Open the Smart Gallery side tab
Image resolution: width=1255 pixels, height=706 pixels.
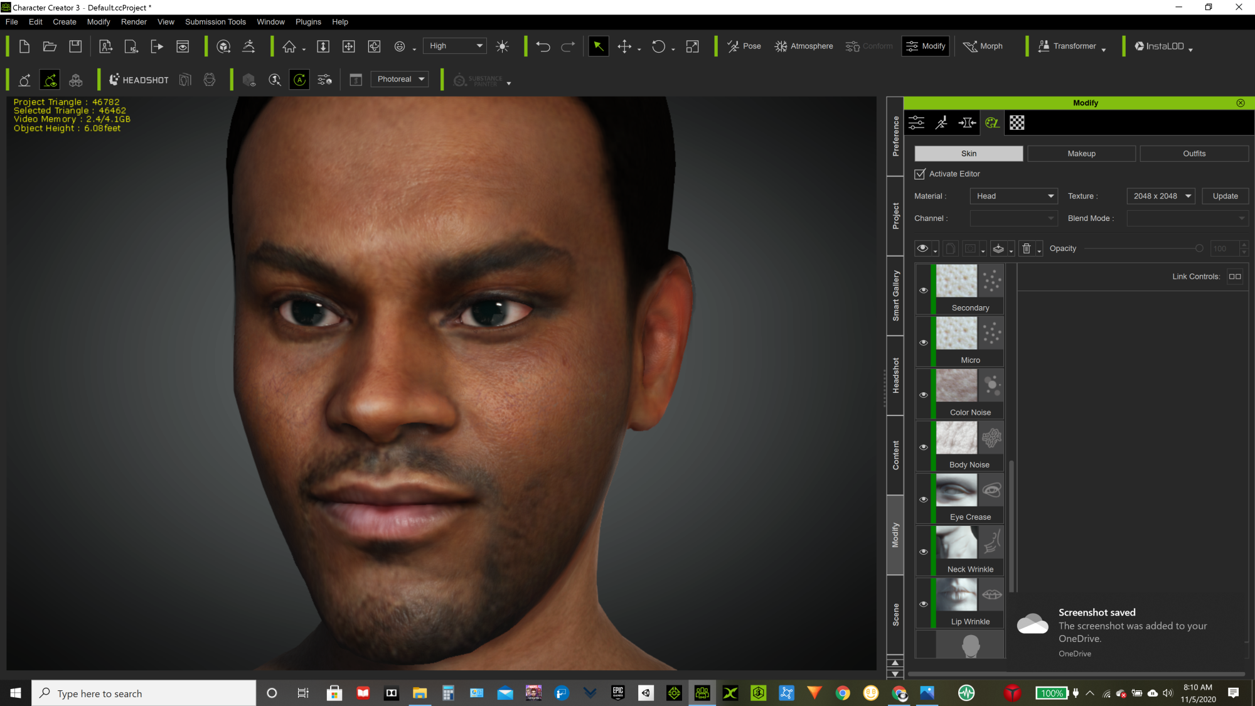pos(895,296)
